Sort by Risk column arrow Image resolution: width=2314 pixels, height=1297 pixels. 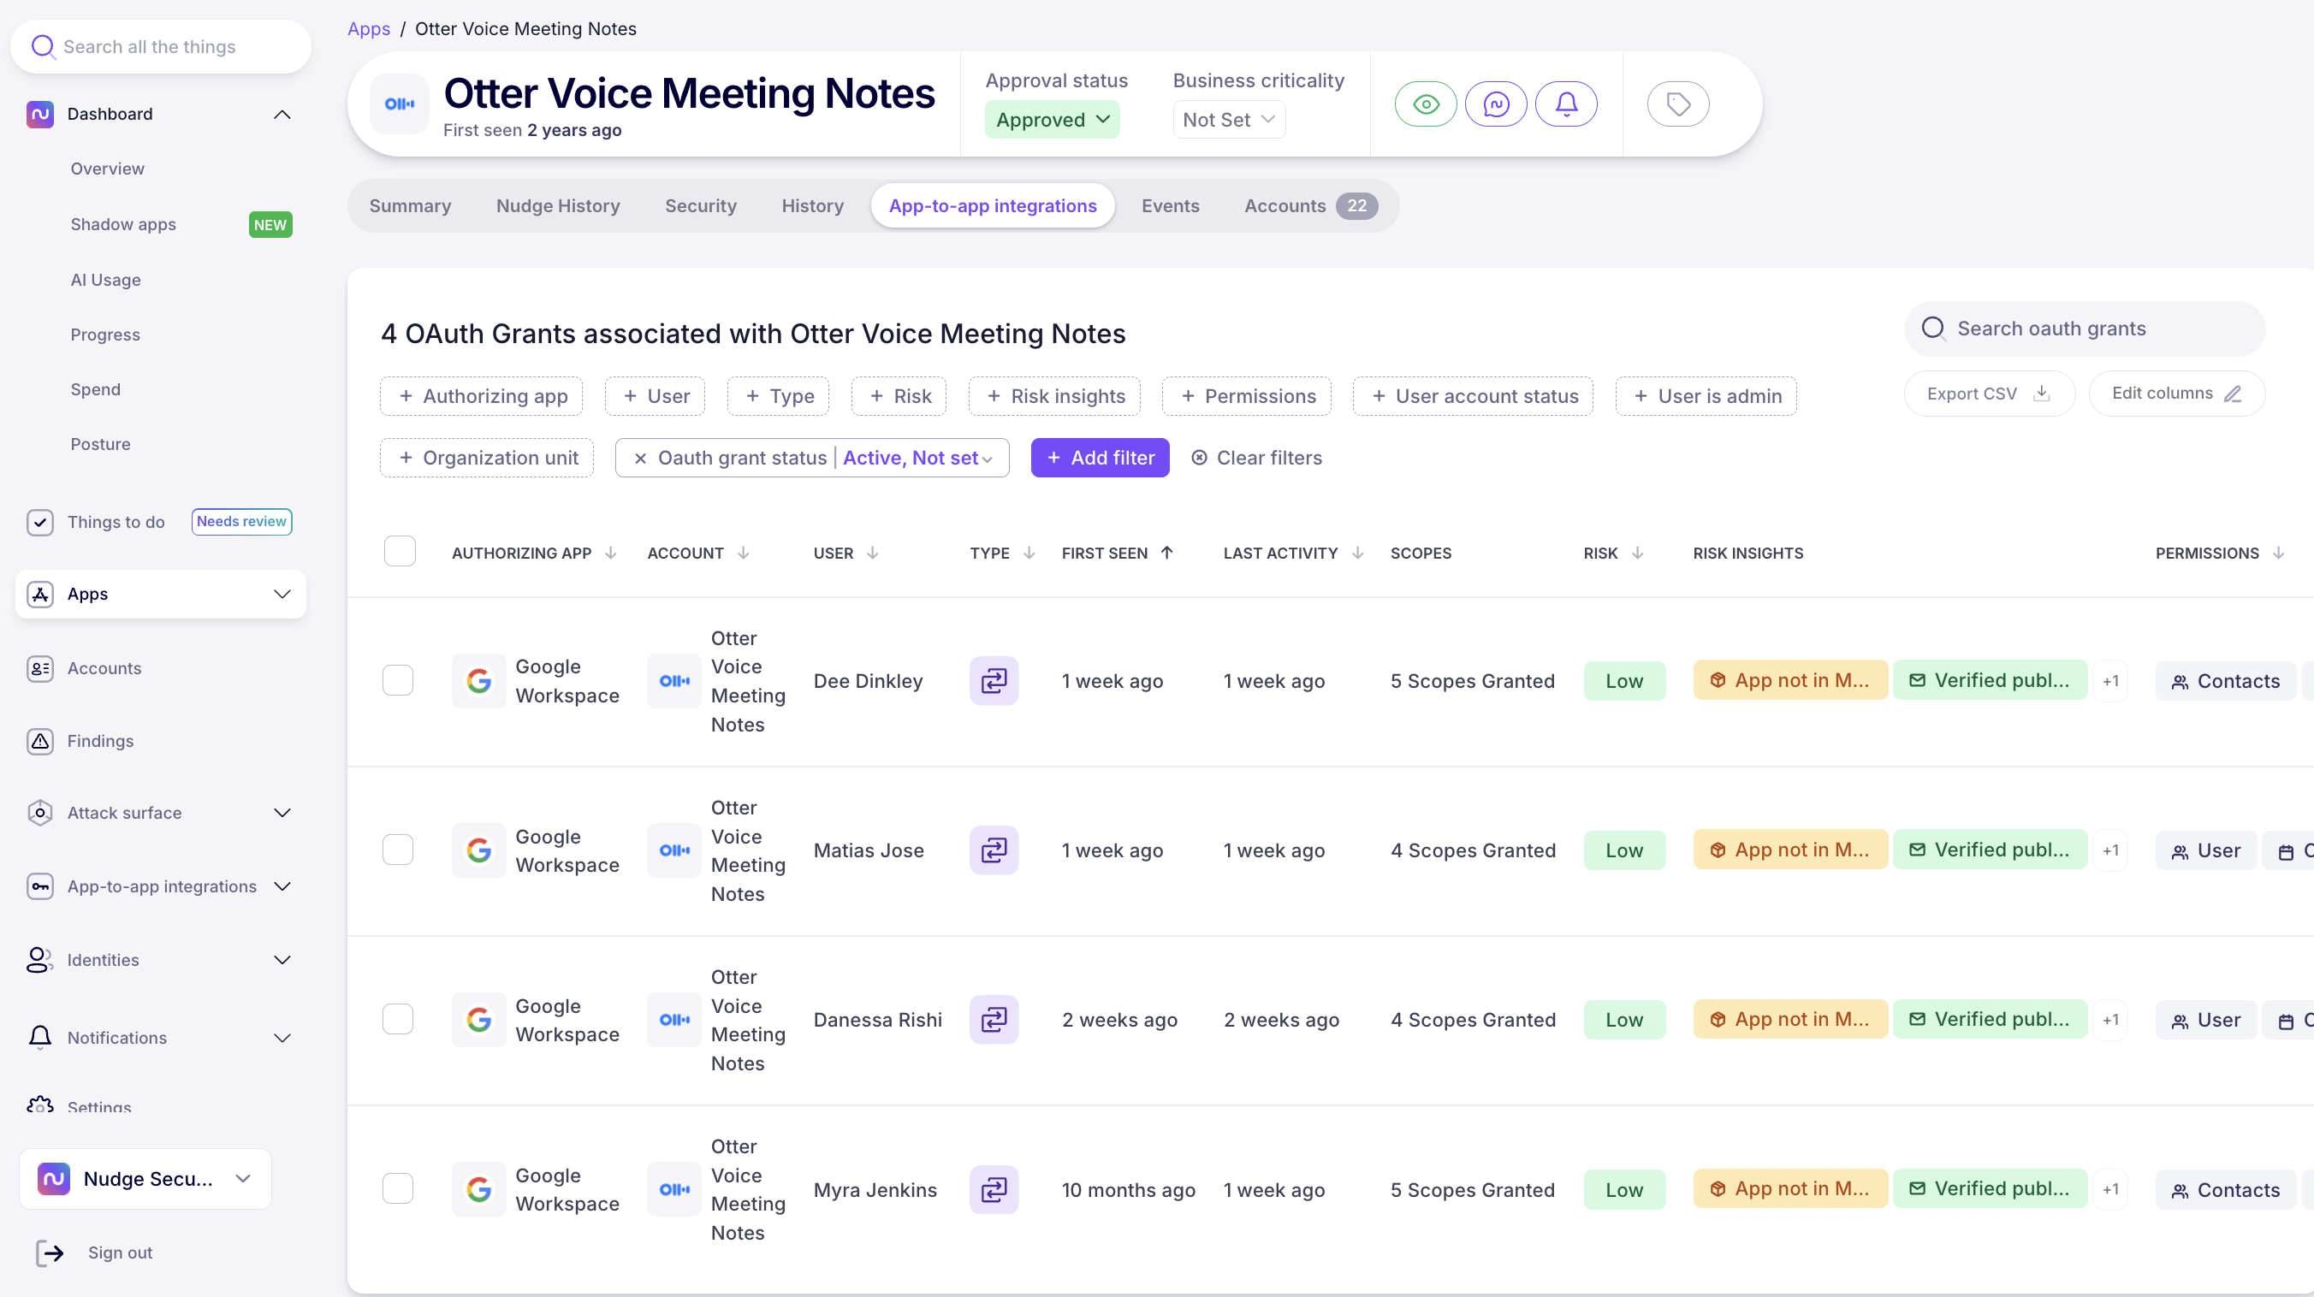(x=1638, y=554)
